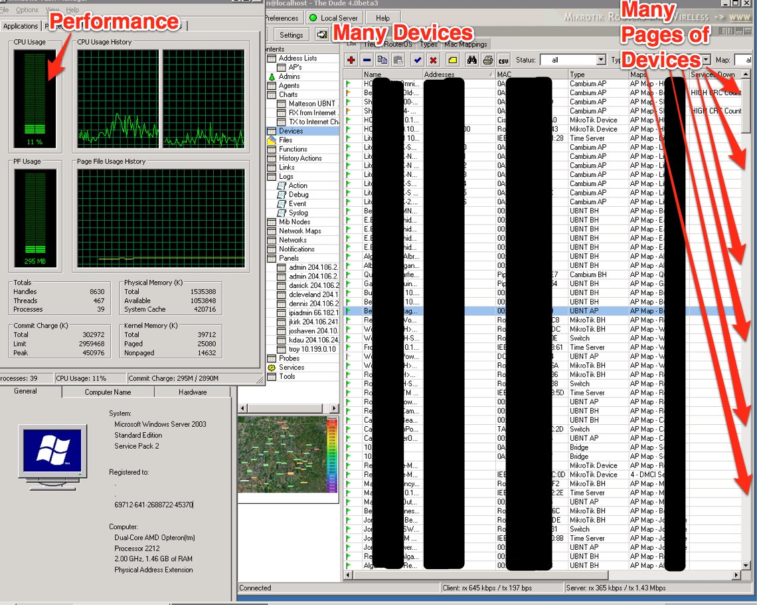Click the contents tree scroll right arrow
The width and height of the screenshot is (757, 605).
click(x=333, y=408)
